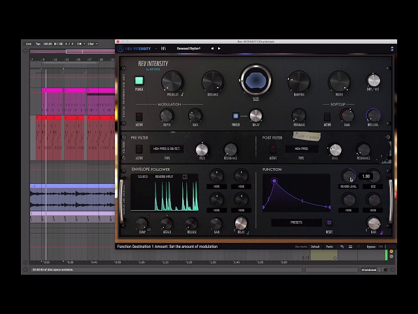418x314 pixels.
Task: Toggle the Modulation Active switch
Action: 139,116
